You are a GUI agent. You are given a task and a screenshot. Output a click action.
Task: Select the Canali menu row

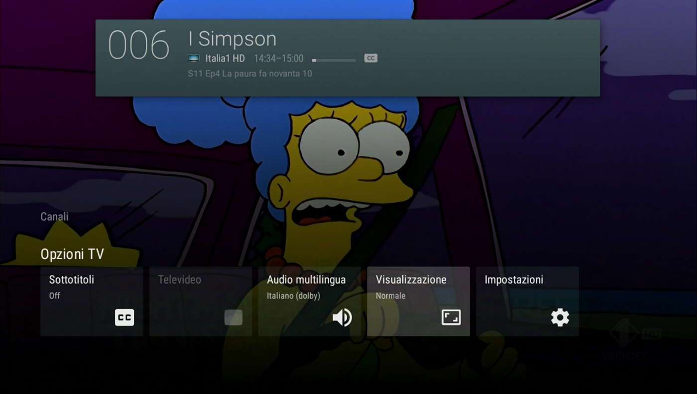pos(54,217)
